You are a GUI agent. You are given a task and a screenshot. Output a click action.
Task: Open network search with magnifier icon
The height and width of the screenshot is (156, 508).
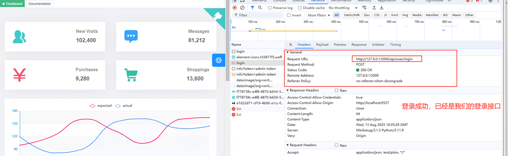pos(260,8)
